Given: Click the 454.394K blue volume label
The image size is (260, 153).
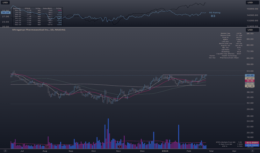Looking at the screenshot, I should pyautogui.click(x=252, y=145).
